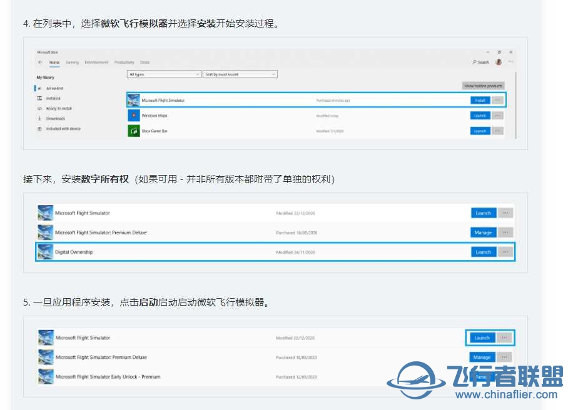Click the Digital Ownership row title
The image size is (573, 410).
(x=74, y=252)
